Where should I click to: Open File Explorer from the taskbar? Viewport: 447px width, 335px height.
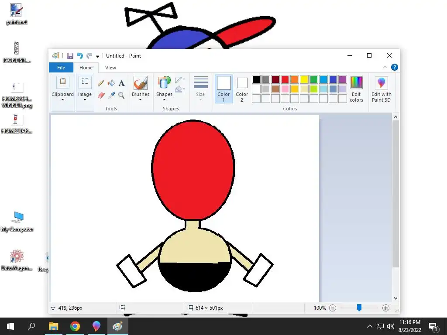pyautogui.click(x=53, y=326)
